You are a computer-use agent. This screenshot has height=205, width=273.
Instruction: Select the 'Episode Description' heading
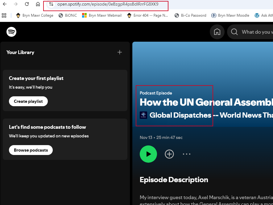(174, 180)
